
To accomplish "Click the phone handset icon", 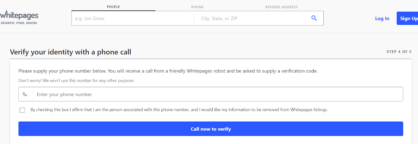I will coord(25,94).
